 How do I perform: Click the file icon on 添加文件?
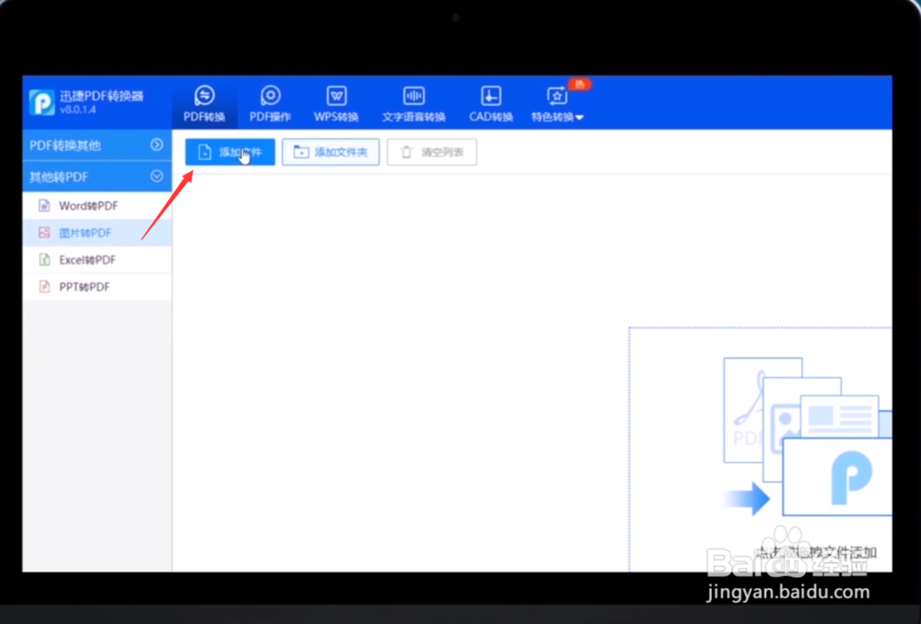[x=204, y=152]
